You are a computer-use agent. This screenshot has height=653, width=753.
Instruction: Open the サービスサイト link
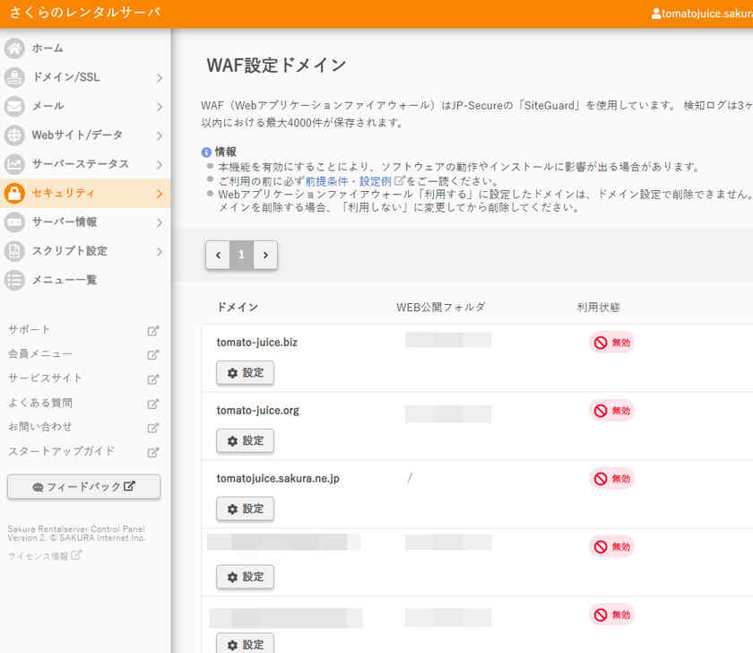click(x=45, y=379)
